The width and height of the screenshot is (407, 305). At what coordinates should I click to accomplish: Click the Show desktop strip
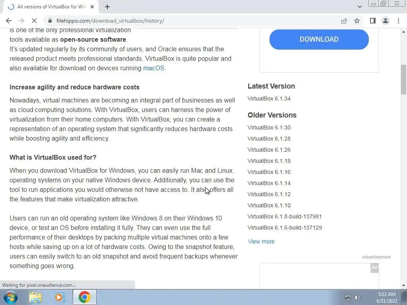(x=404, y=297)
